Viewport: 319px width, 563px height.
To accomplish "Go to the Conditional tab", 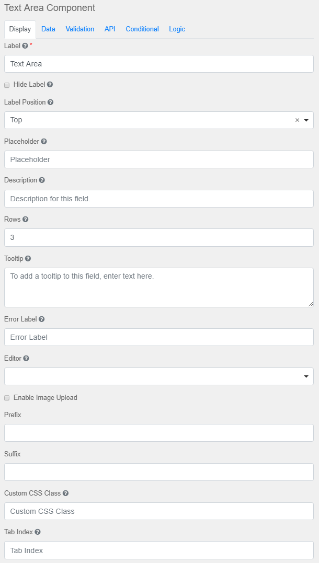I will coord(142,29).
